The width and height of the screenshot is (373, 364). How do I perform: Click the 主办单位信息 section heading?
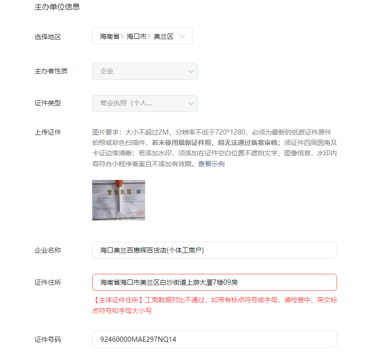coord(57,7)
